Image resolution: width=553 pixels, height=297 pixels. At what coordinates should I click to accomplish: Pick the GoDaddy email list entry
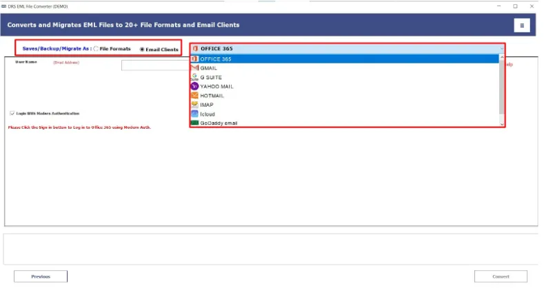(345, 123)
